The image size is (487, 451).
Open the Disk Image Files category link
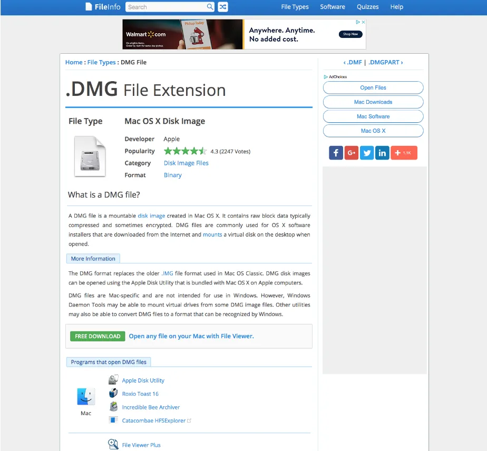click(186, 163)
